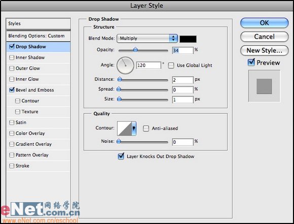294x224 pixels.
Task: Click the Opacity value field
Action: click(x=182, y=50)
